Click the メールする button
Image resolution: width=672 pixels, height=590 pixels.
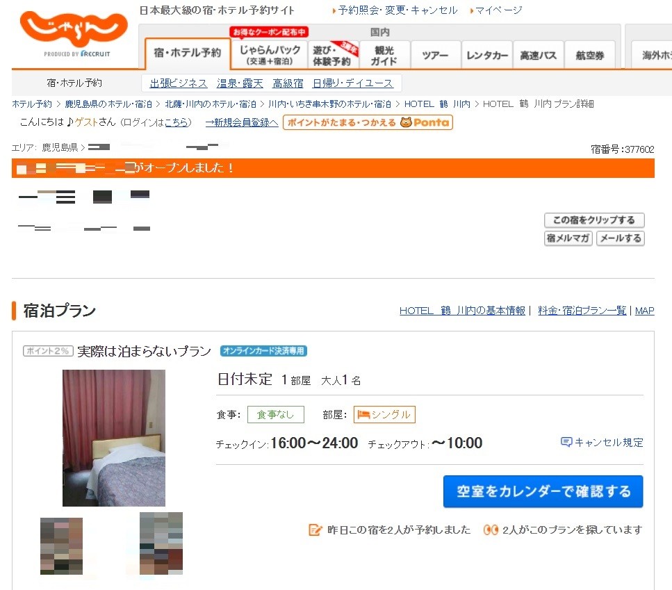[620, 238]
